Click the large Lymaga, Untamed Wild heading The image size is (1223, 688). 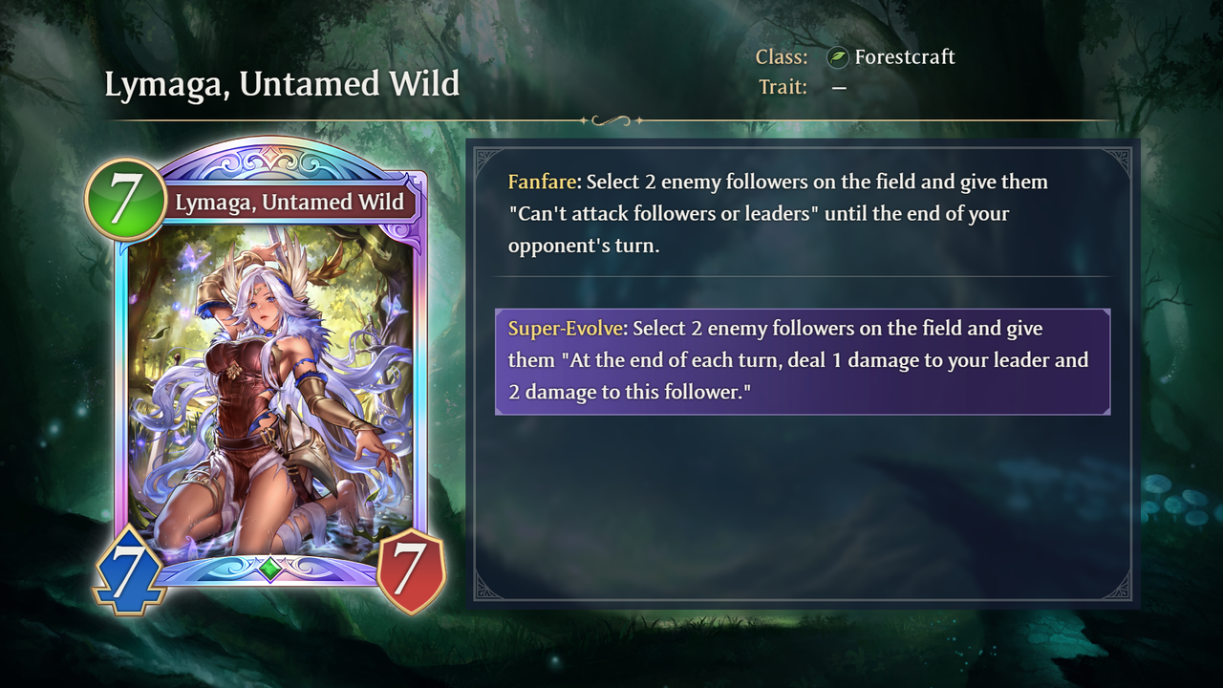tap(282, 84)
